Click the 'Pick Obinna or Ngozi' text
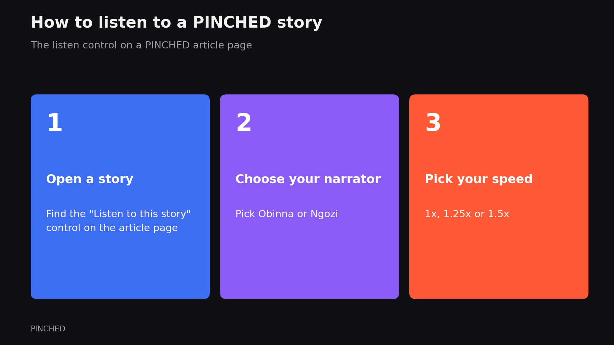The image size is (614, 345). tap(287, 214)
